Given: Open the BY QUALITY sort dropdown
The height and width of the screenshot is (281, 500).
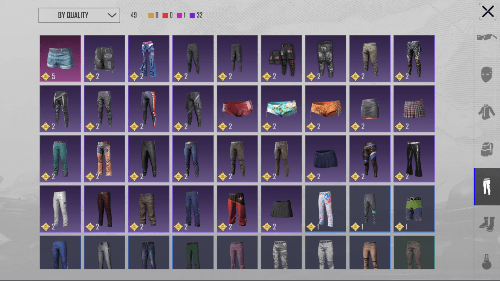Looking at the screenshot, I should point(79,15).
